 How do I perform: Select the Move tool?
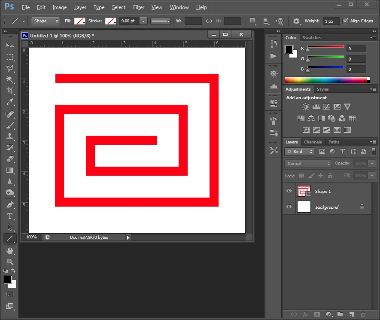tap(10, 46)
